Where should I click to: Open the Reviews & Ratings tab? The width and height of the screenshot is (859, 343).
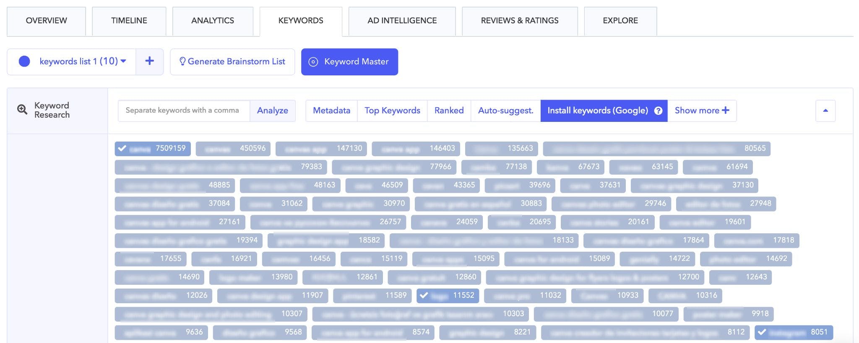[x=519, y=21]
